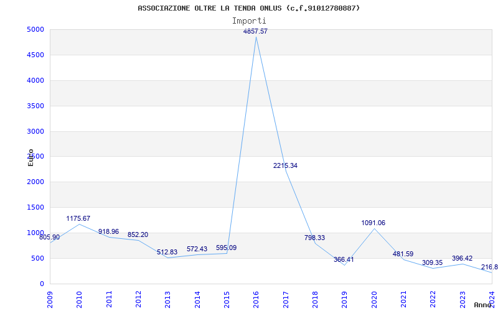498x311 pixels.
Task: Select the 366.41 data label
Action: click(344, 259)
